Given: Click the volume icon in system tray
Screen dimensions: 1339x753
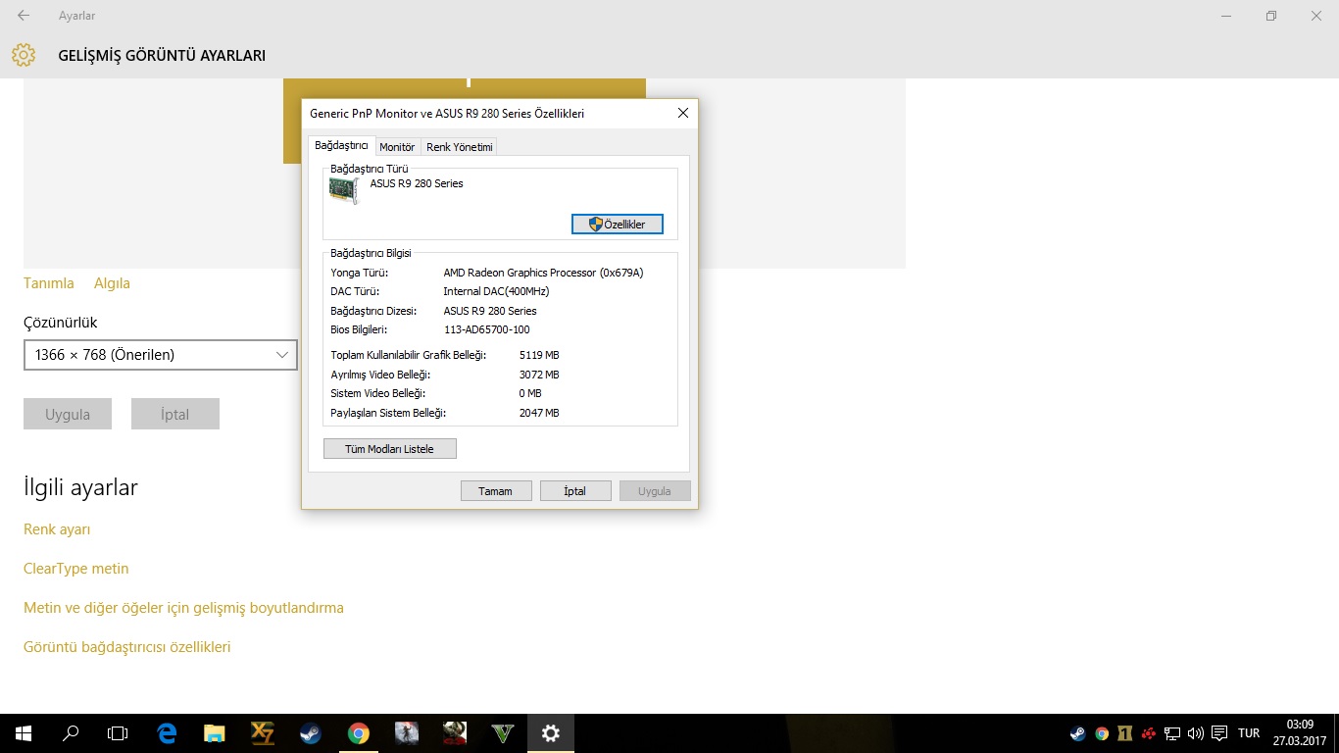Looking at the screenshot, I should (x=1195, y=732).
